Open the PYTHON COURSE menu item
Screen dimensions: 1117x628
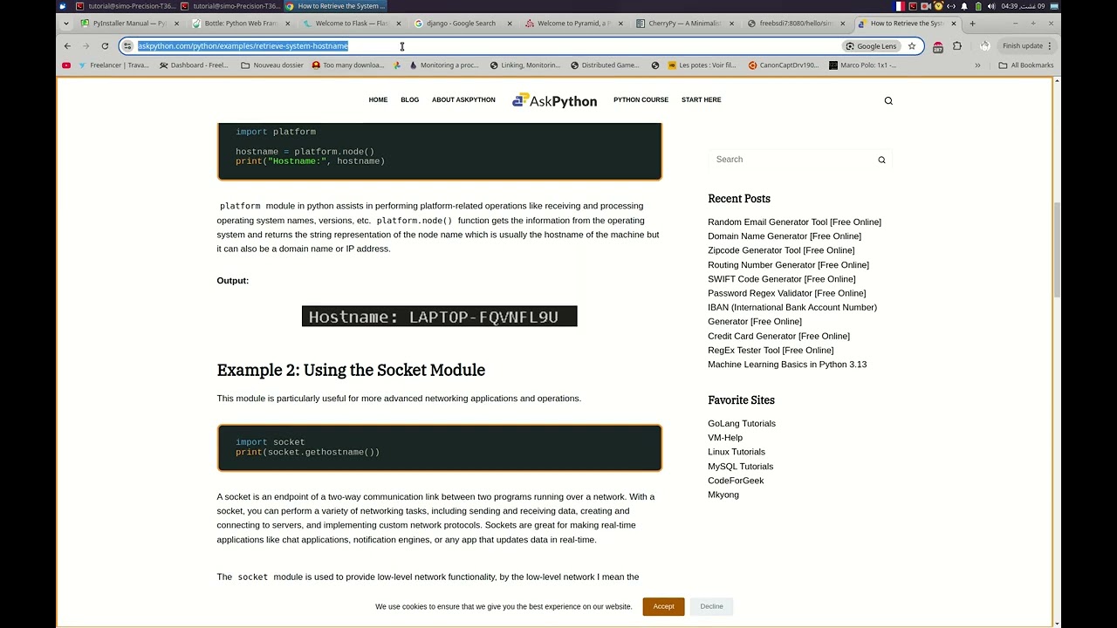641,100
